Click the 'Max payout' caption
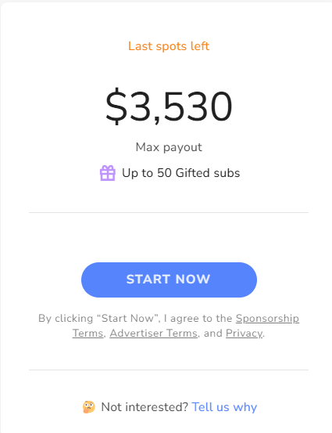 (169, 147)
